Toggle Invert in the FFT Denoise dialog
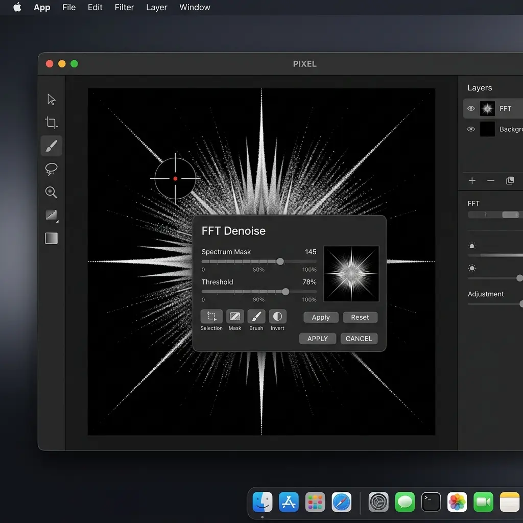This screenshot has width=523, height=523. [277, 317]
